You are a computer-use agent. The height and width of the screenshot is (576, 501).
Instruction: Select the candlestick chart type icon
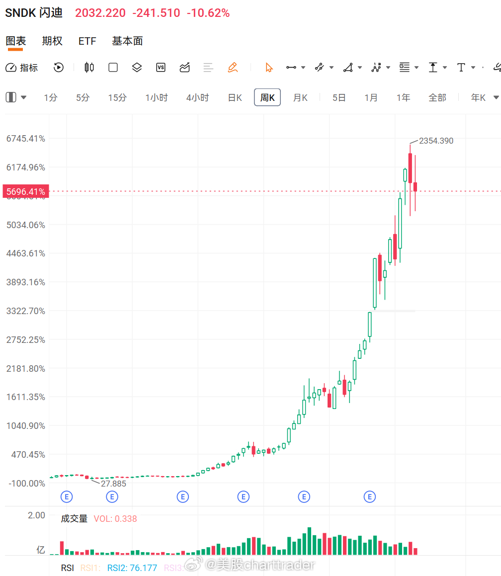tap(89, 68)
